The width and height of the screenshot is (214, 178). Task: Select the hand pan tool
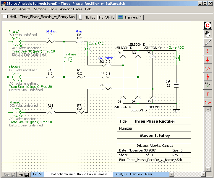coord(208,34)
